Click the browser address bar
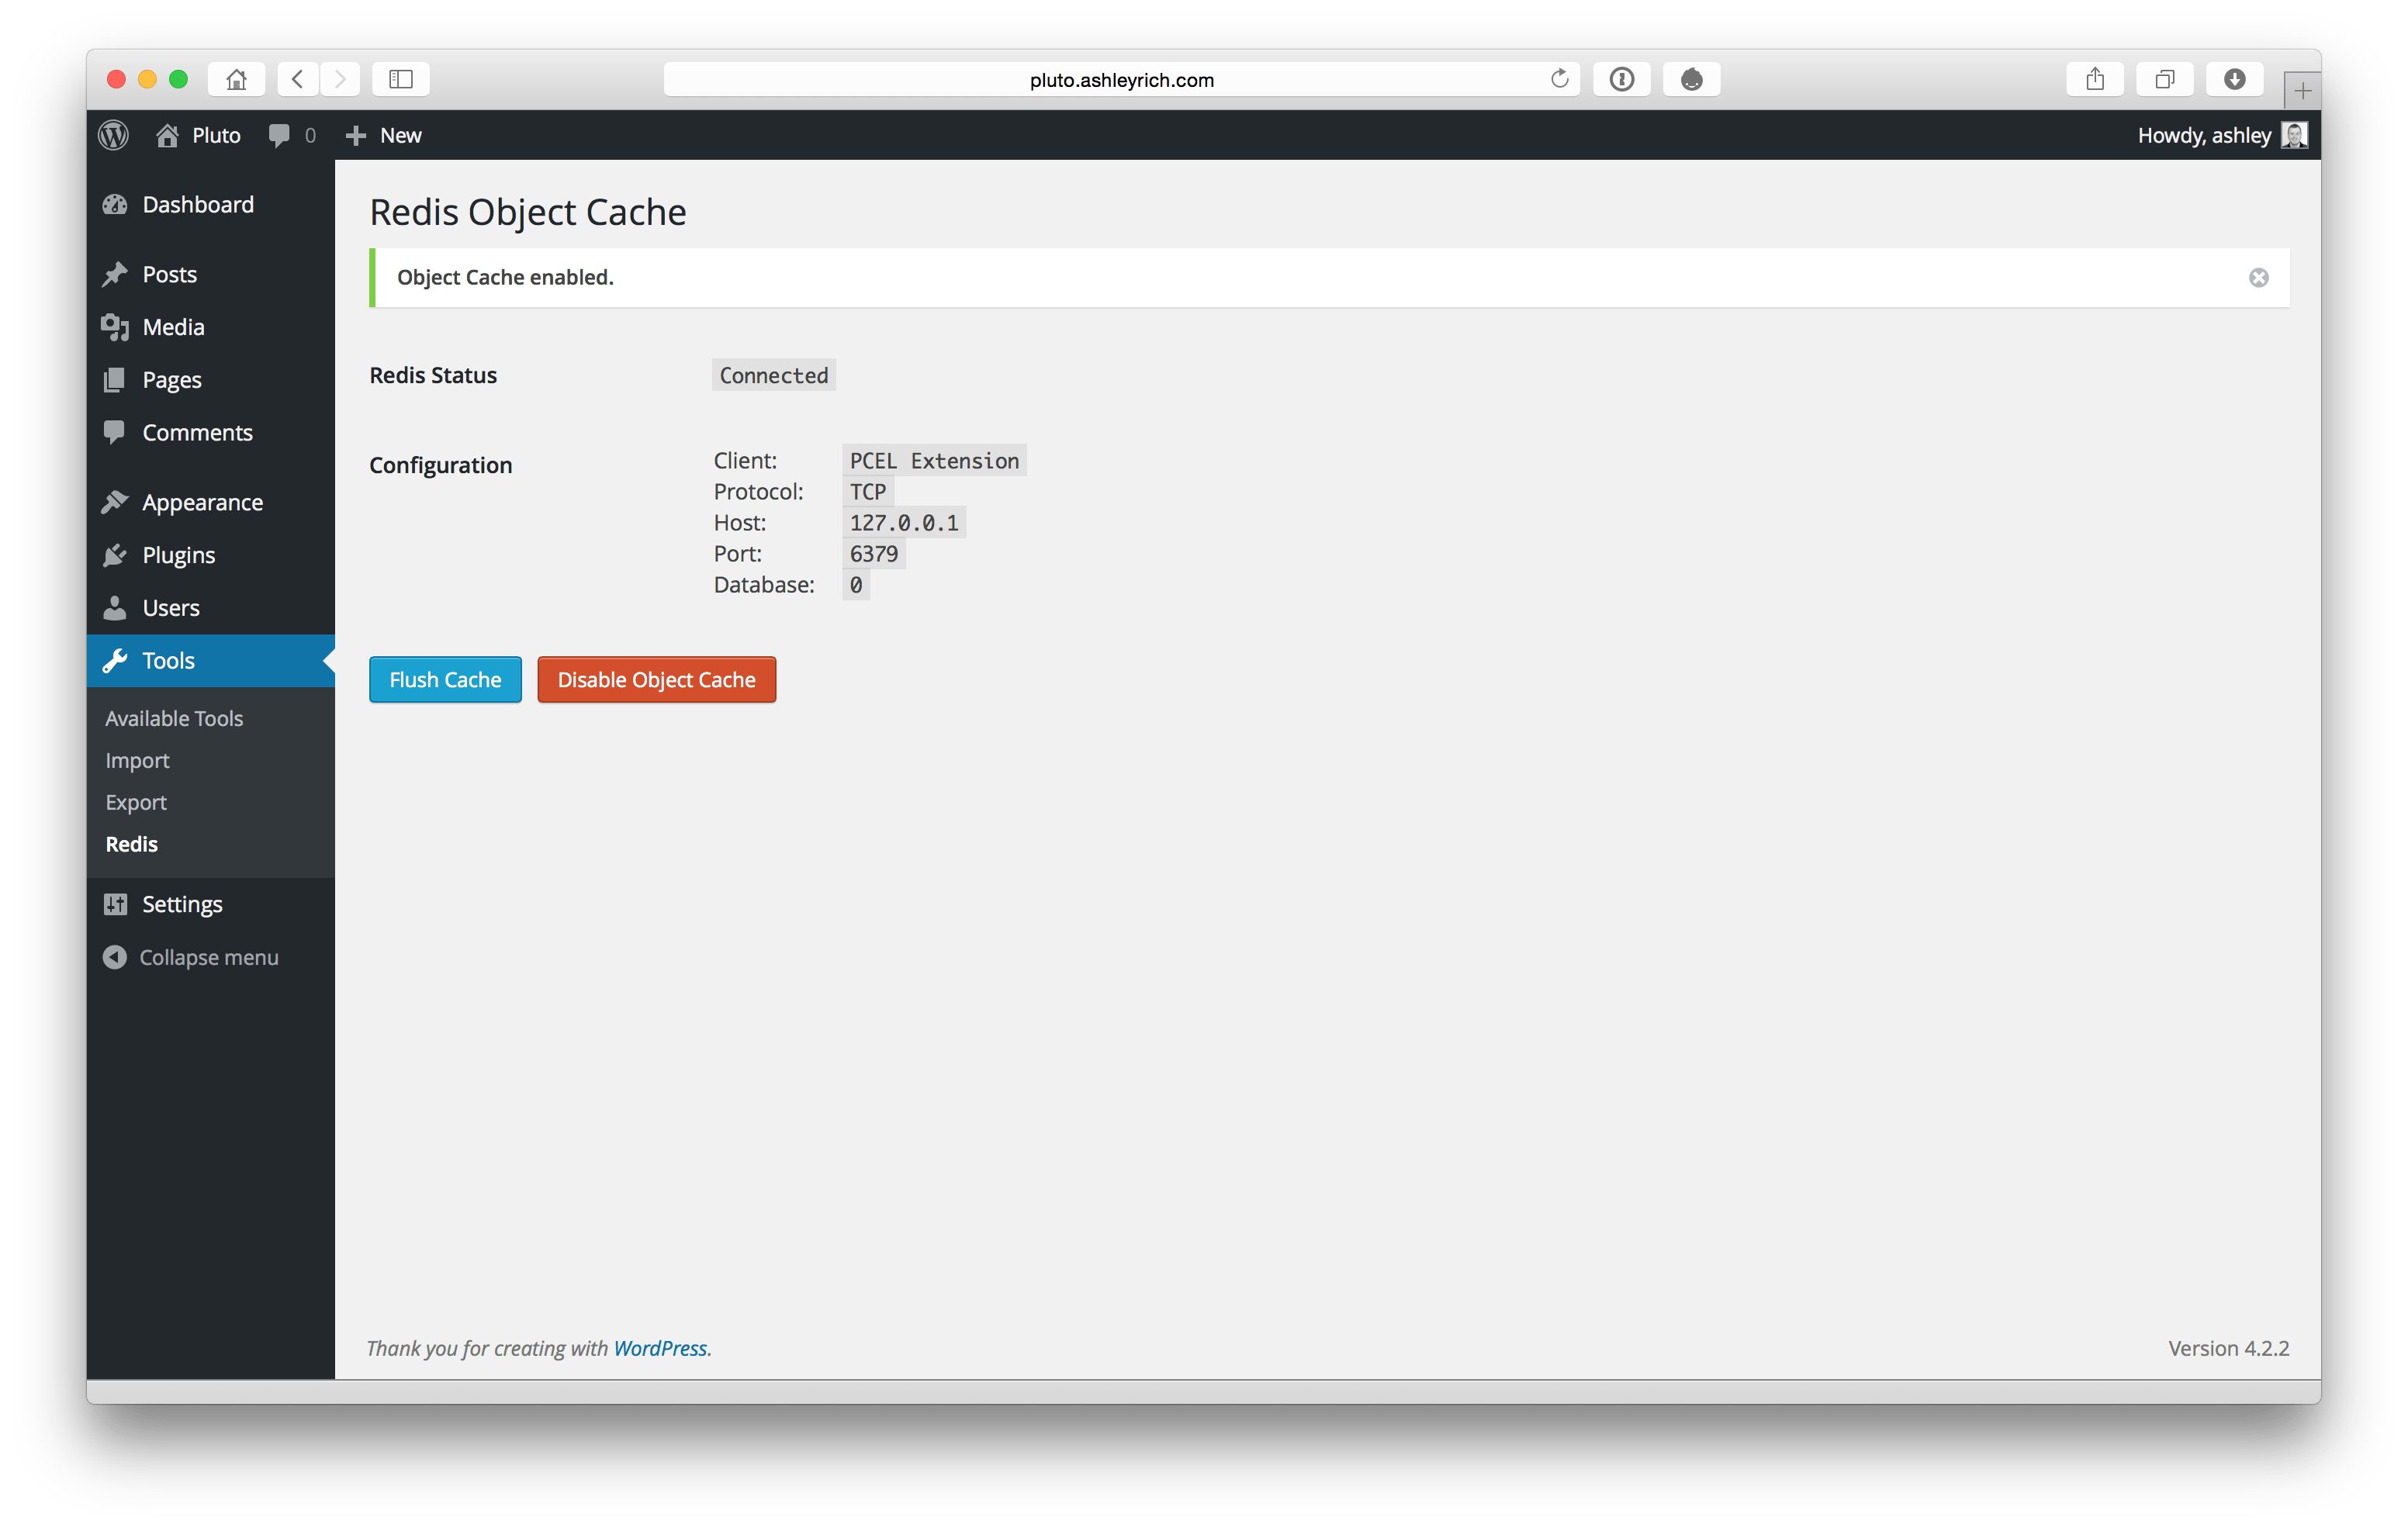The width and height of the screenshot is (2408, 1528). tap(1120, 79)
